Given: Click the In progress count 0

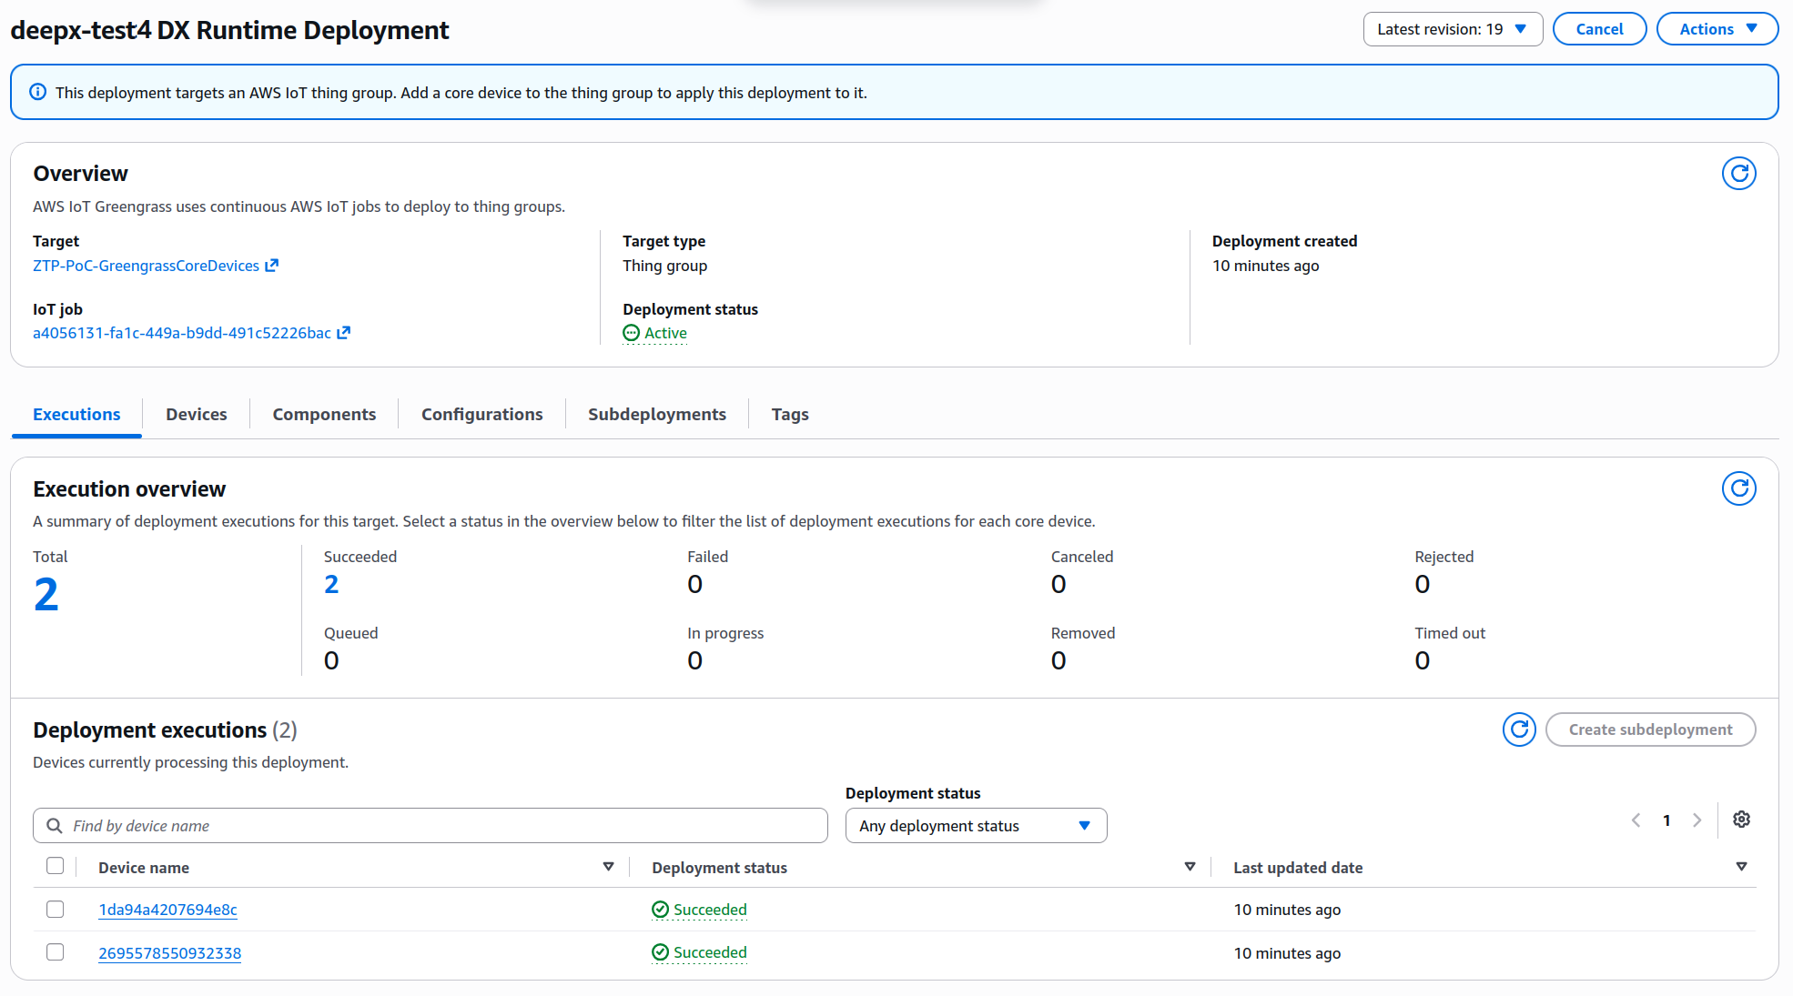Looking at the screenshot, I should (695, 660).
